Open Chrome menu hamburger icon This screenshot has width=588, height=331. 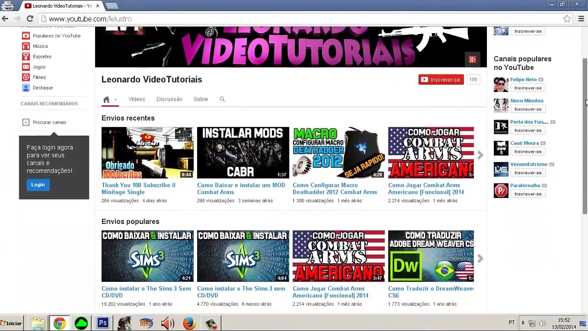pos(581,19)
